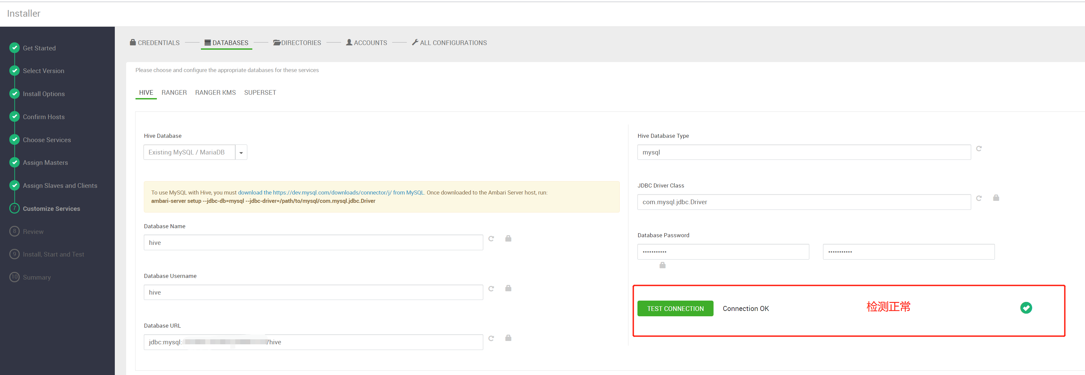
Task: Open the SUPERSET database tab
Action: pos(260,93)
